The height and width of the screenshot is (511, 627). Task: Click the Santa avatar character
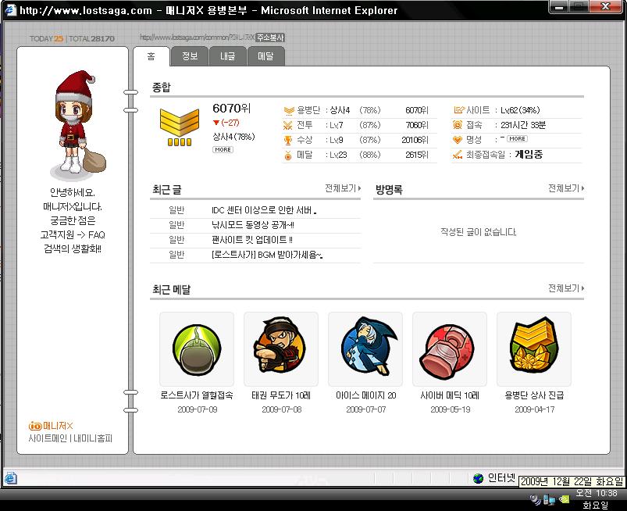(77, 123)
